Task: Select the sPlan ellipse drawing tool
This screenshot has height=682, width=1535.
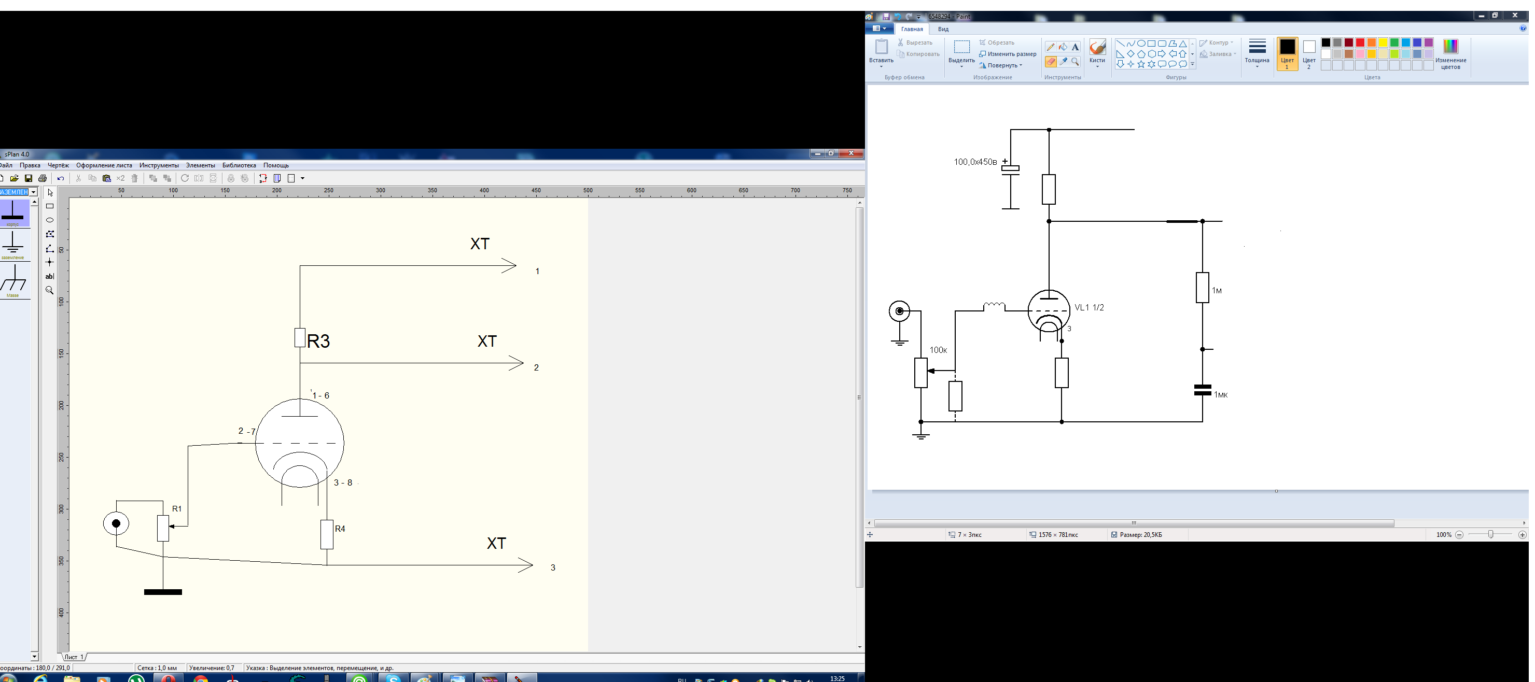Action: click(x=50, y=220)
